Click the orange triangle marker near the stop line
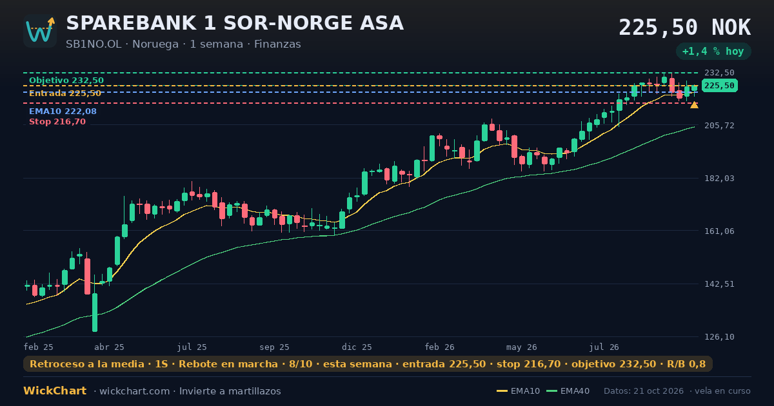Screen dimensions: 774x406 [694, 104]
